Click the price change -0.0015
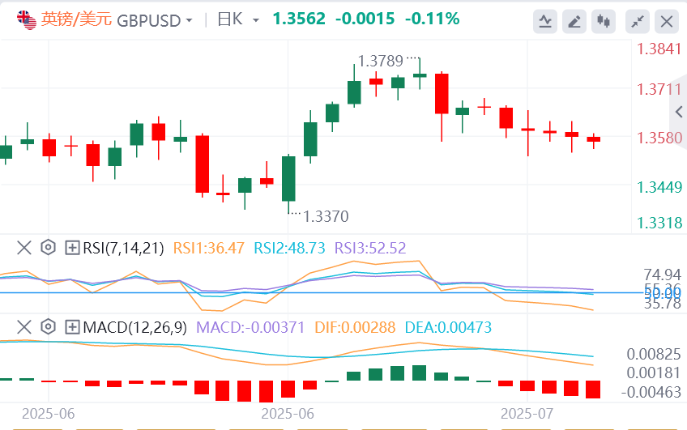 click(365, 19)
